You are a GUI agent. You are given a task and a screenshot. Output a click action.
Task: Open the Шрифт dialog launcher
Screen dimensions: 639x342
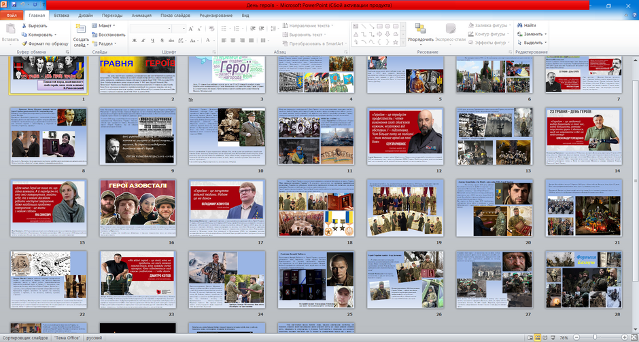point(214,52)
